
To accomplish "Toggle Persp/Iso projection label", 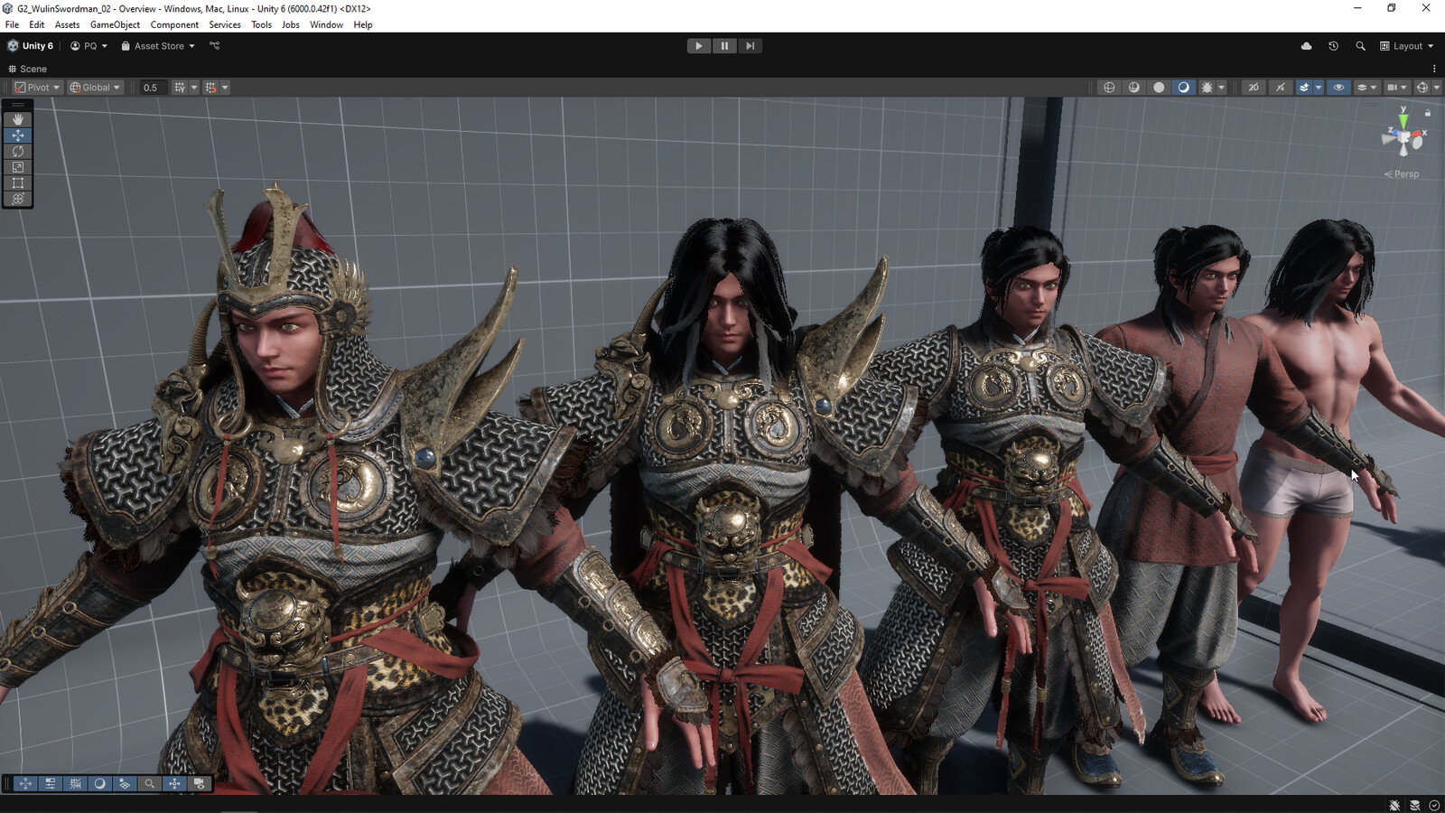I will coord(1402,174).
